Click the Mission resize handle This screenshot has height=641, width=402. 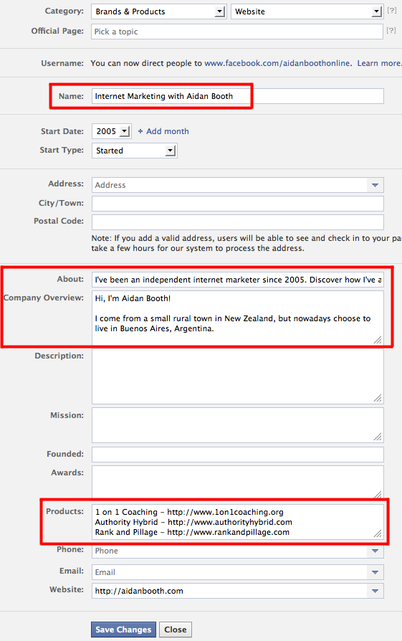tap(378, 437)
